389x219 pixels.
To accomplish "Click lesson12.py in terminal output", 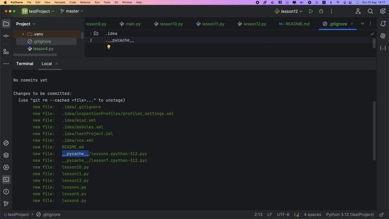I will [x=75, y=181].
